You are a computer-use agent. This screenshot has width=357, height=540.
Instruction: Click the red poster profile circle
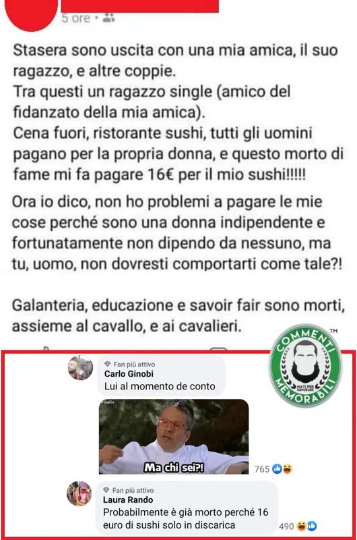(x=32, y=12)
